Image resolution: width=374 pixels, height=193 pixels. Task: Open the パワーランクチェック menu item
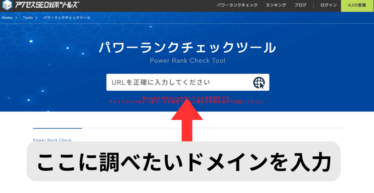click(x=237, y=5)
